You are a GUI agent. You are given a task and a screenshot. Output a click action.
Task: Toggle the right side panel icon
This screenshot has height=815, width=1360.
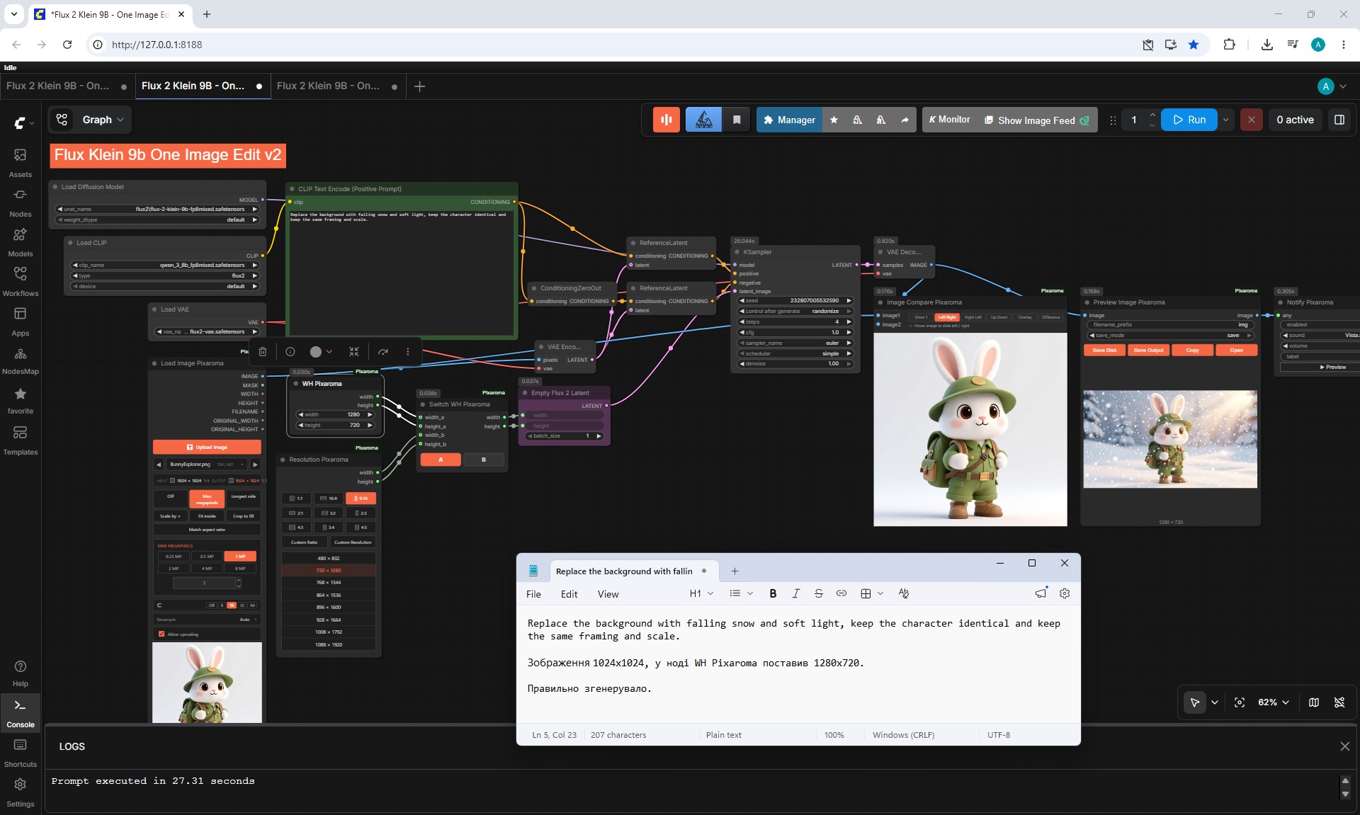pos(1339,120)
